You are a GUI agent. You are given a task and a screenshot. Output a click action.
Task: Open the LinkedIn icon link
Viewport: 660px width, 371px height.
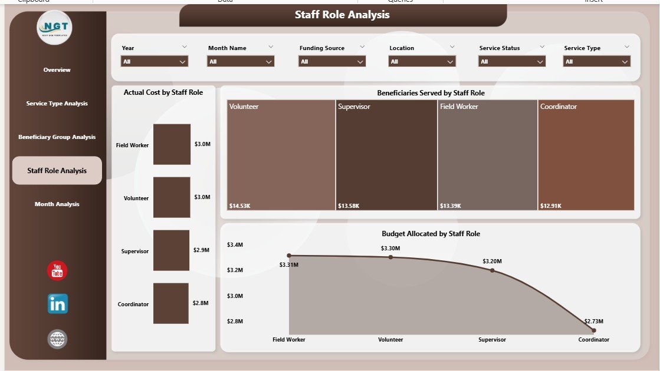click(x=57, y=304)
